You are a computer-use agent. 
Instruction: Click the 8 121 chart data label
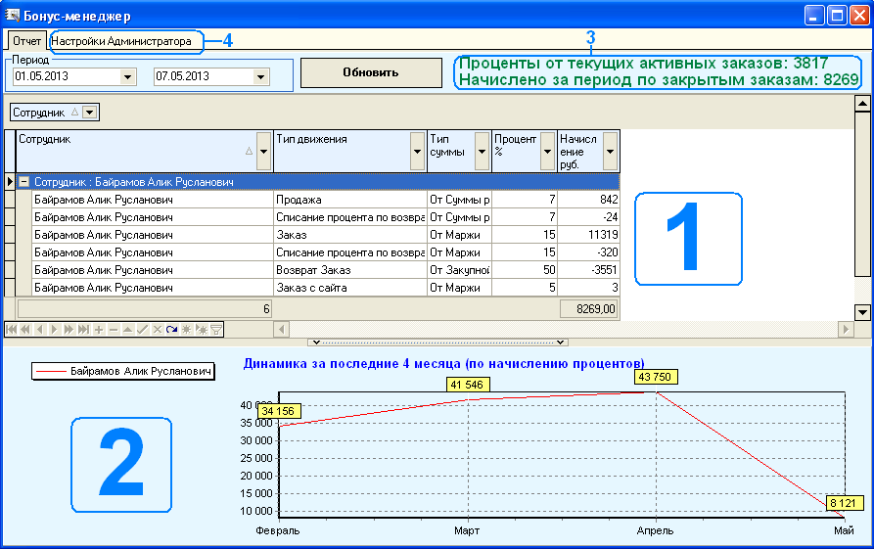point(843,503)
